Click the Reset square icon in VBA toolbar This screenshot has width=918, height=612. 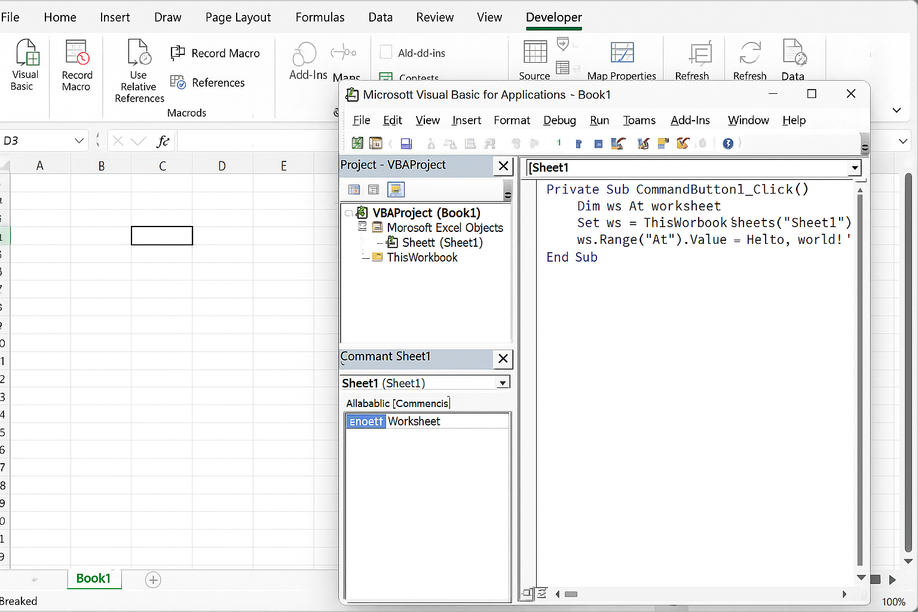(598, 143)
